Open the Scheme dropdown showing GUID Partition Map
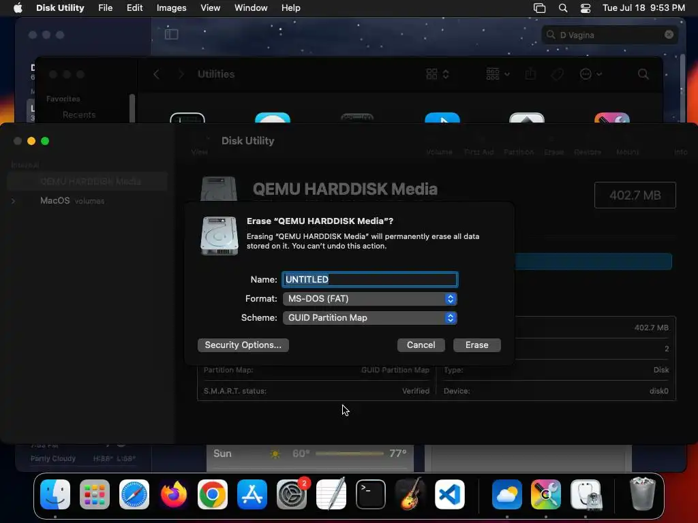The image size is (698, 523). [x=369, y=318]
